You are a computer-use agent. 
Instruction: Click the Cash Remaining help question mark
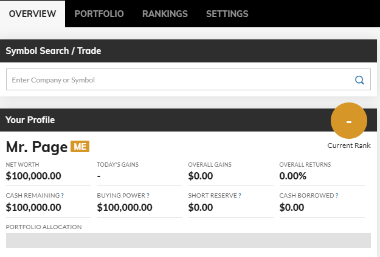[62, 196]
